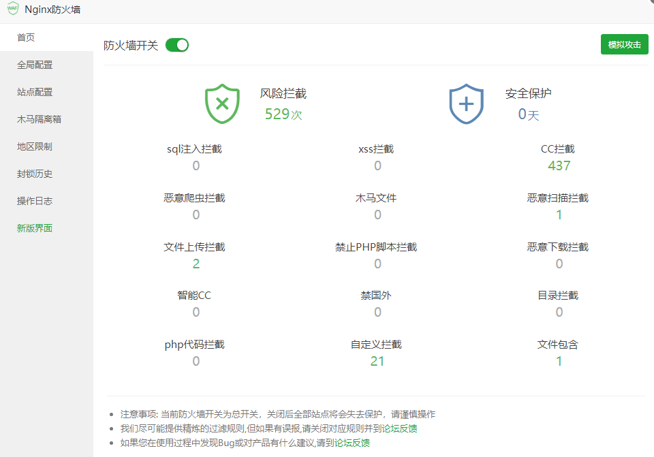The image size is (654, 457).
Task: Click the 禁国外 label
Action: pos(376,296)
